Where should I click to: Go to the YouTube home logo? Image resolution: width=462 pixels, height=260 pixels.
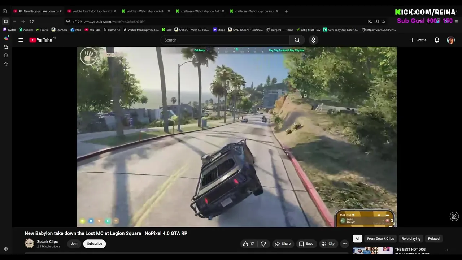point(41,40)
